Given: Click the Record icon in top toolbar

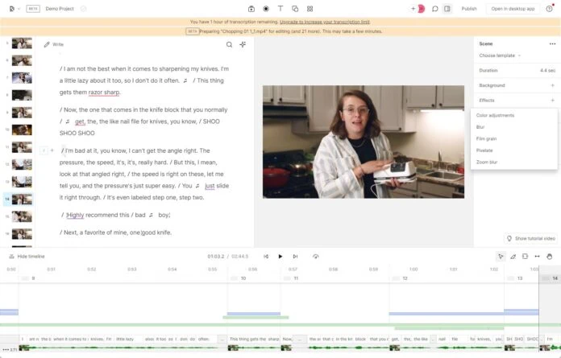Looking at the screenshot, I should pos(266,9).
